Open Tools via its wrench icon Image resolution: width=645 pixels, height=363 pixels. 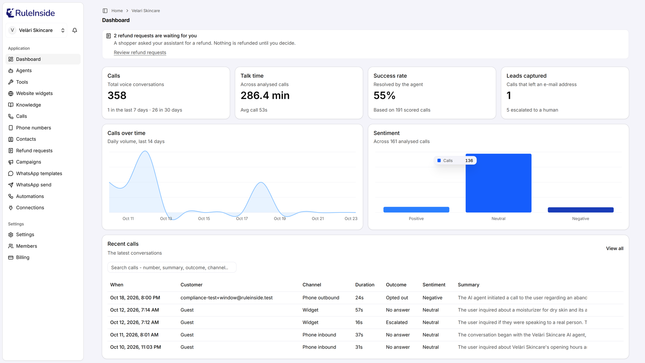11,82
